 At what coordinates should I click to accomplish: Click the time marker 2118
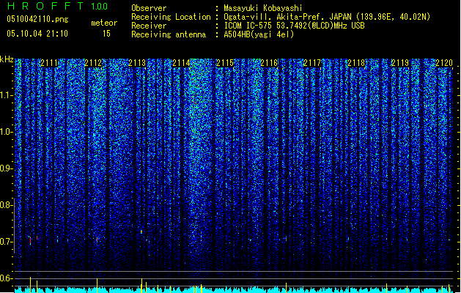[x=356, y=63]
